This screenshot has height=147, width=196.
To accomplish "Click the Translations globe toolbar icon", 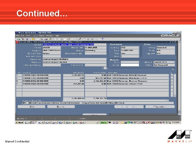I will 88,39.
